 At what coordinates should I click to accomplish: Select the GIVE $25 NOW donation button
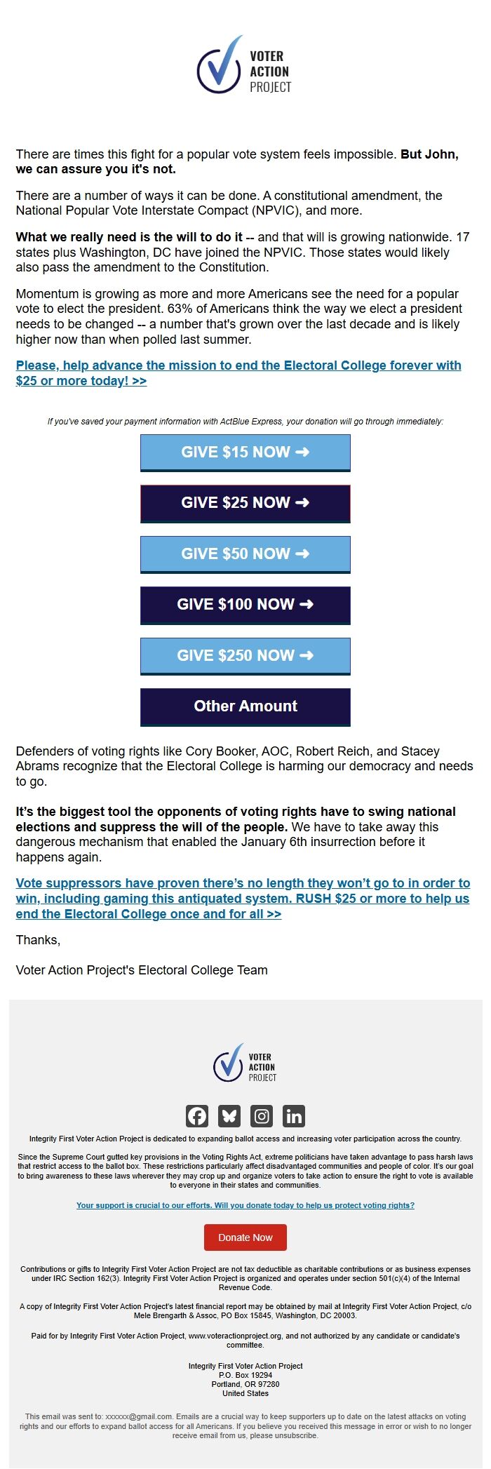pyautogui.click(x=245, y=503)
